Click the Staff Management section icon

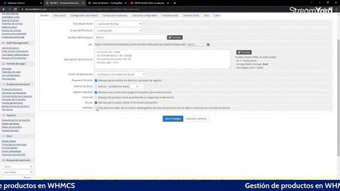click(x=4, y=43)
